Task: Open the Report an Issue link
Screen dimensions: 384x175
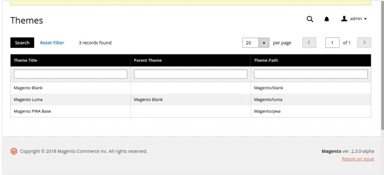Action: tap(358, 159)
